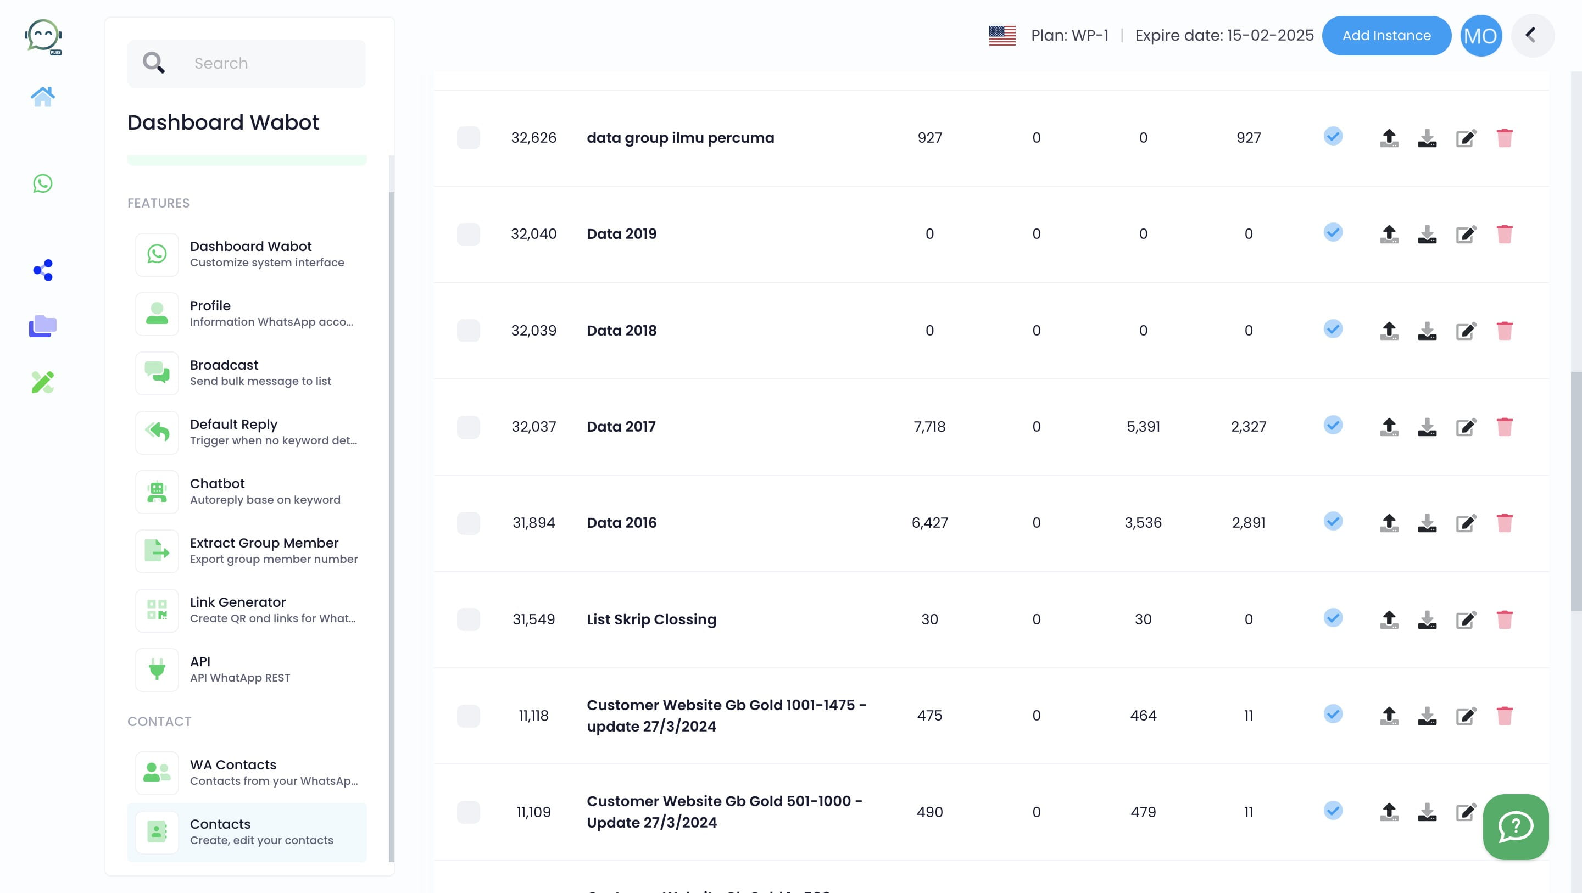
Task: Upload contacts to Gb Gold 501-1000 list
Action: coord(1389,812)
